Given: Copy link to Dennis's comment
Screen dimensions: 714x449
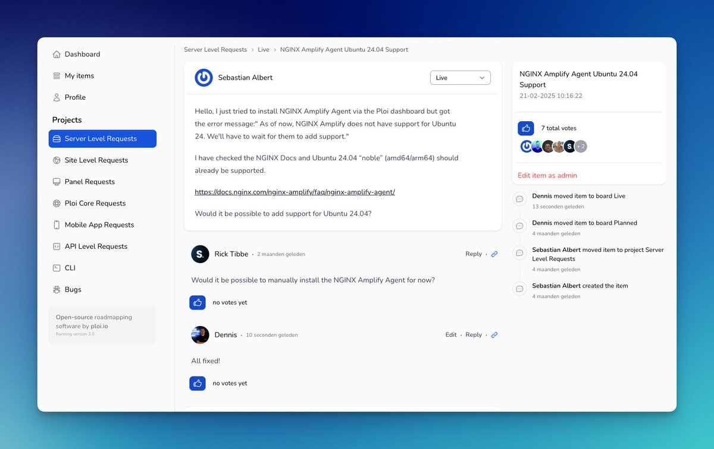Looking at the screenshot, I should click(494, 335).
